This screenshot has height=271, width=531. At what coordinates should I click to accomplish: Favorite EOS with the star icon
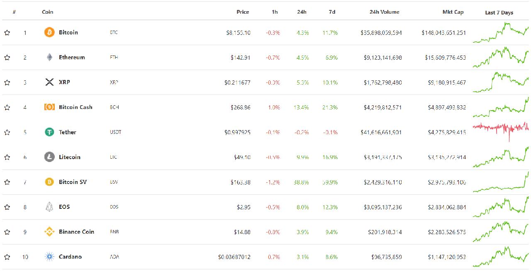[x=7, y=207]
